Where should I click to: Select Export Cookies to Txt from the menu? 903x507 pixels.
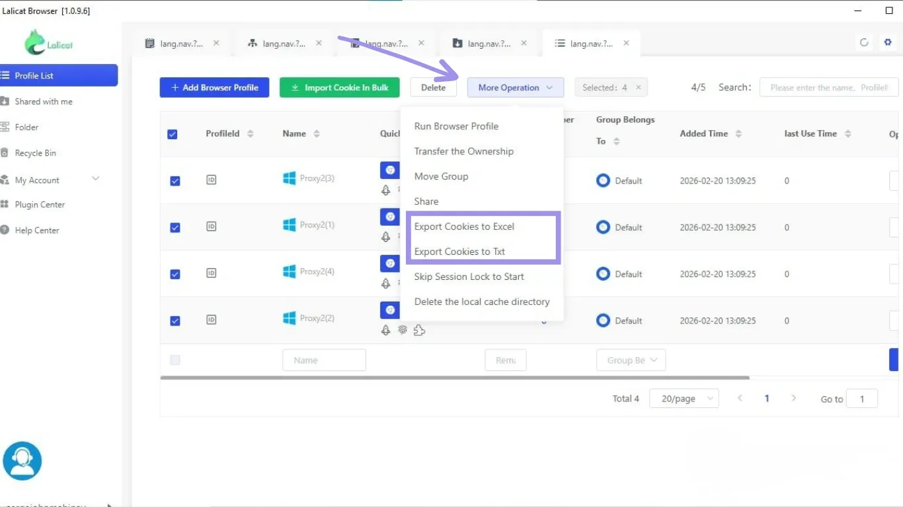[459, 252]
